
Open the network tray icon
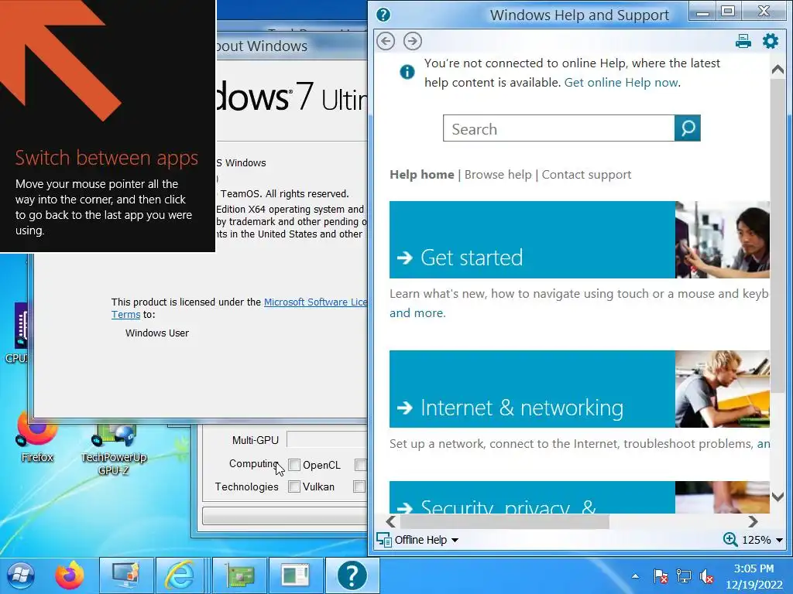click(x=683, y=575)
